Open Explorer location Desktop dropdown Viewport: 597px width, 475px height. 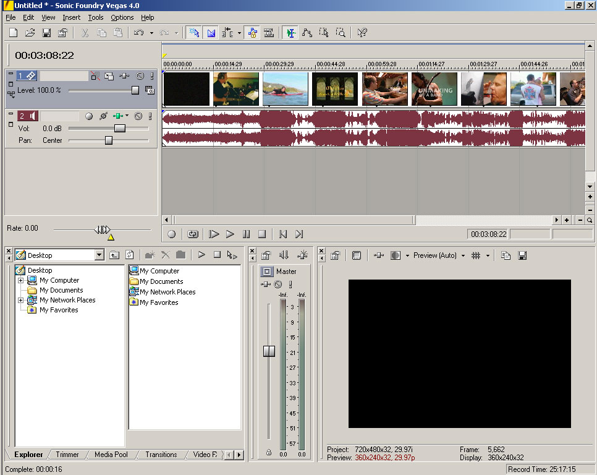tap(99, 255)
